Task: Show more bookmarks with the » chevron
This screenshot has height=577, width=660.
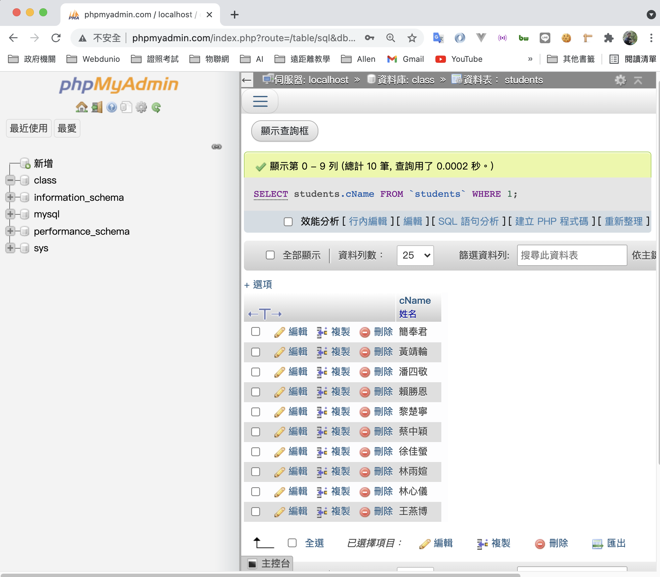Action: [x=530, y=59]
